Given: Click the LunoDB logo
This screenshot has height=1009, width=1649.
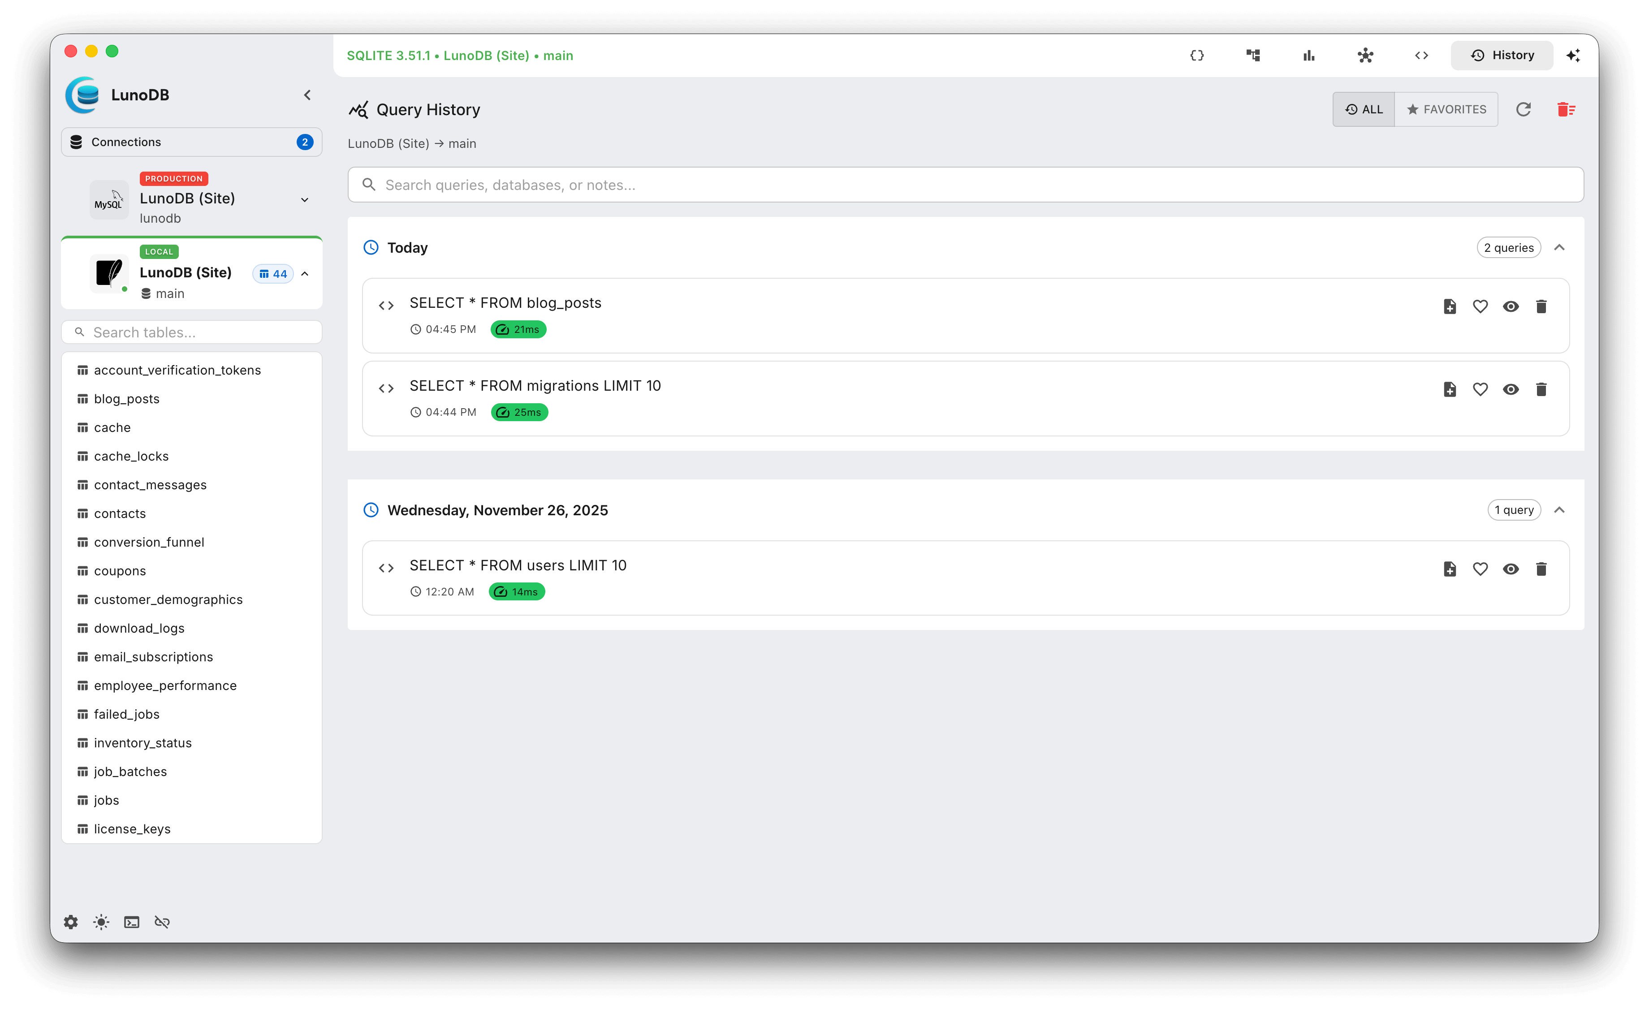Looking at the screenshot, I should coord(83,95).
